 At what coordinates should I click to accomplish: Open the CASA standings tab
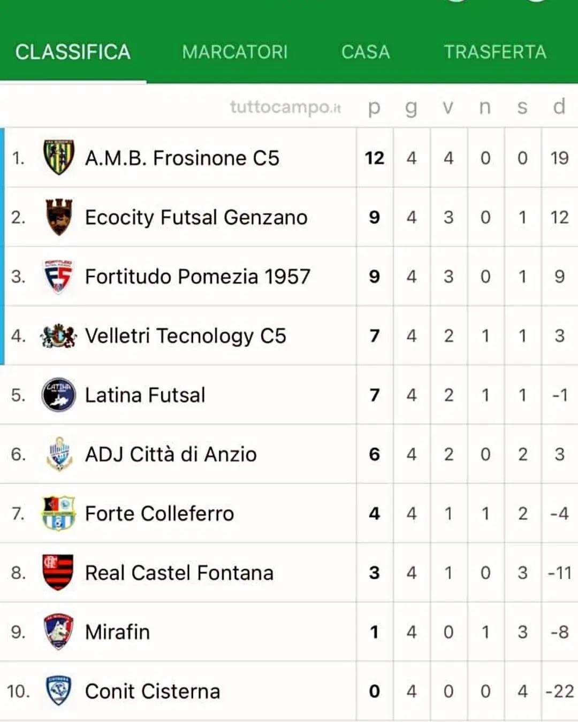click(x=366, y=52)
